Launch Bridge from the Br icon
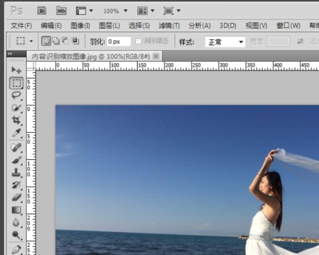Image resolution: width=319 pixels, height=255 pixels. (42, 11)
